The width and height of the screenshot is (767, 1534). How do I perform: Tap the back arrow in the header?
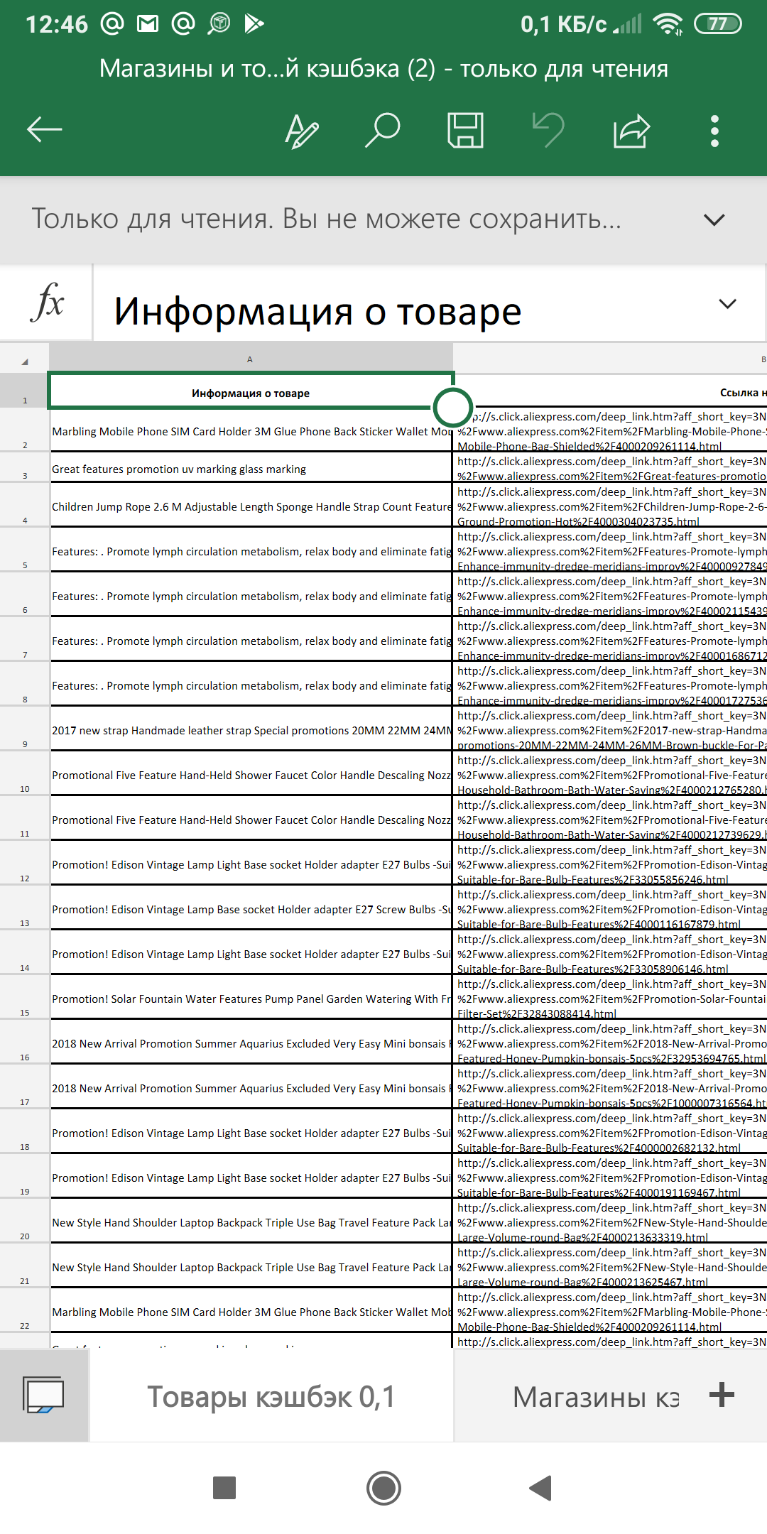tap(44, 130)
